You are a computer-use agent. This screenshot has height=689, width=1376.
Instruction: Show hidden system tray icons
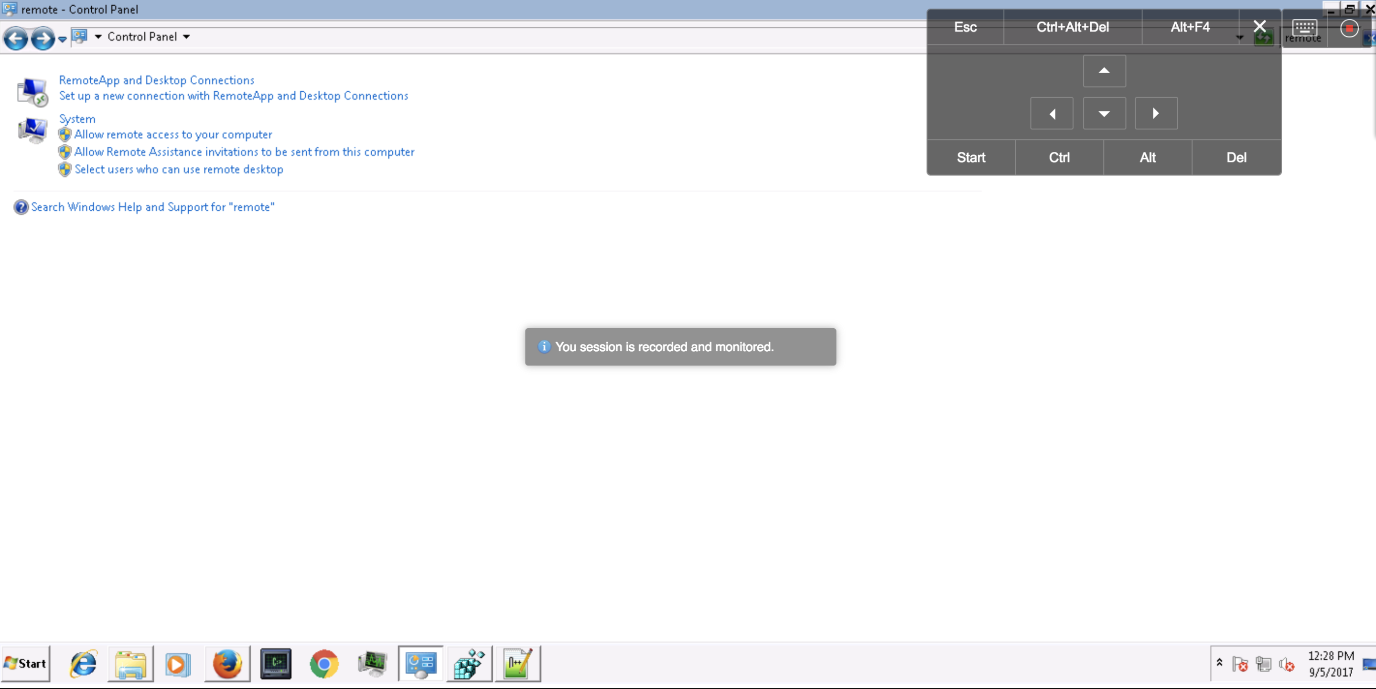(x=1219, y=663)
